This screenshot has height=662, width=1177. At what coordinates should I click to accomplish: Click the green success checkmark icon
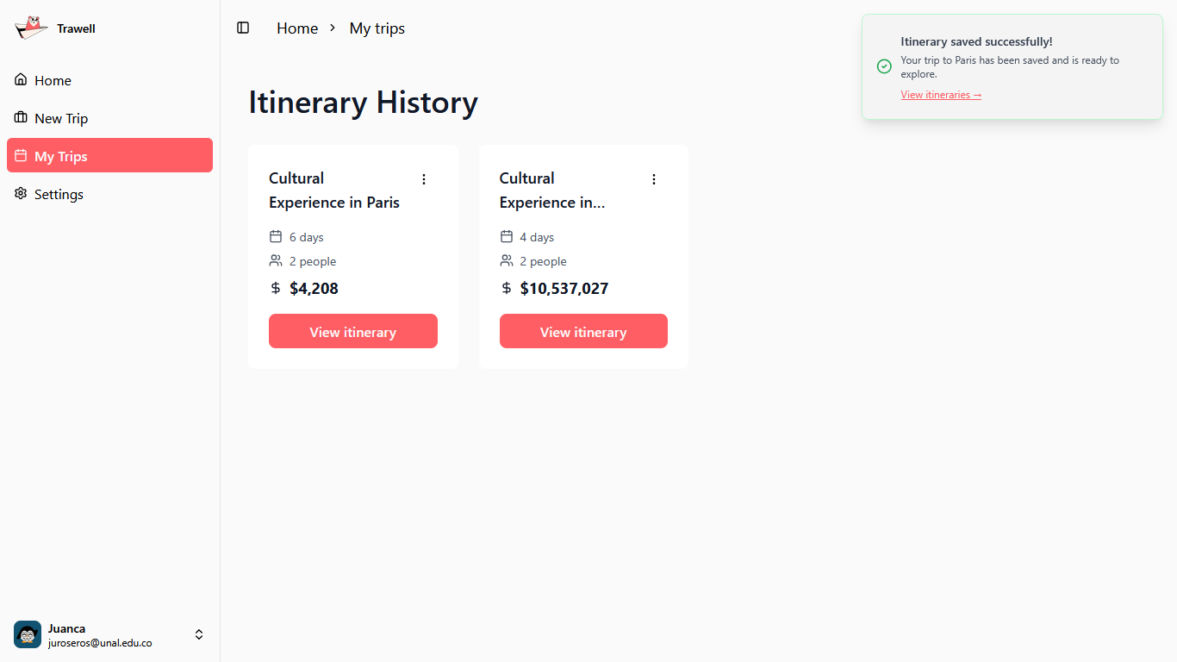(884, 66)
